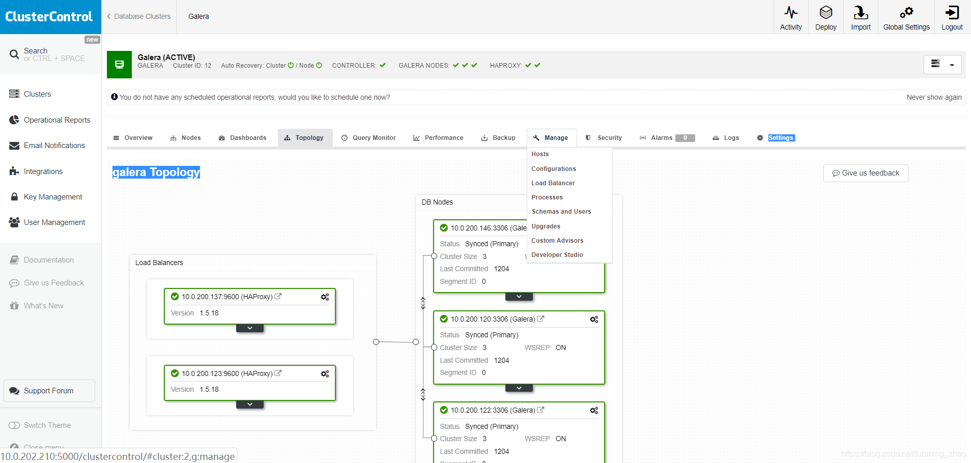Open Documentation in sidebar
Image resolution: width=971 pixels, height=463 pixels.
42,260
